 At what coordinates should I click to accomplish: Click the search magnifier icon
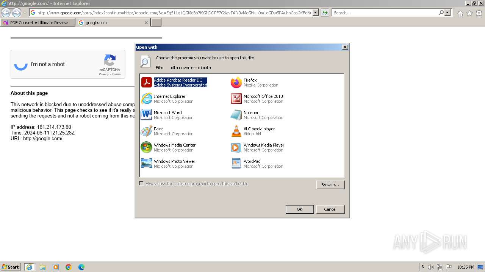441,13
